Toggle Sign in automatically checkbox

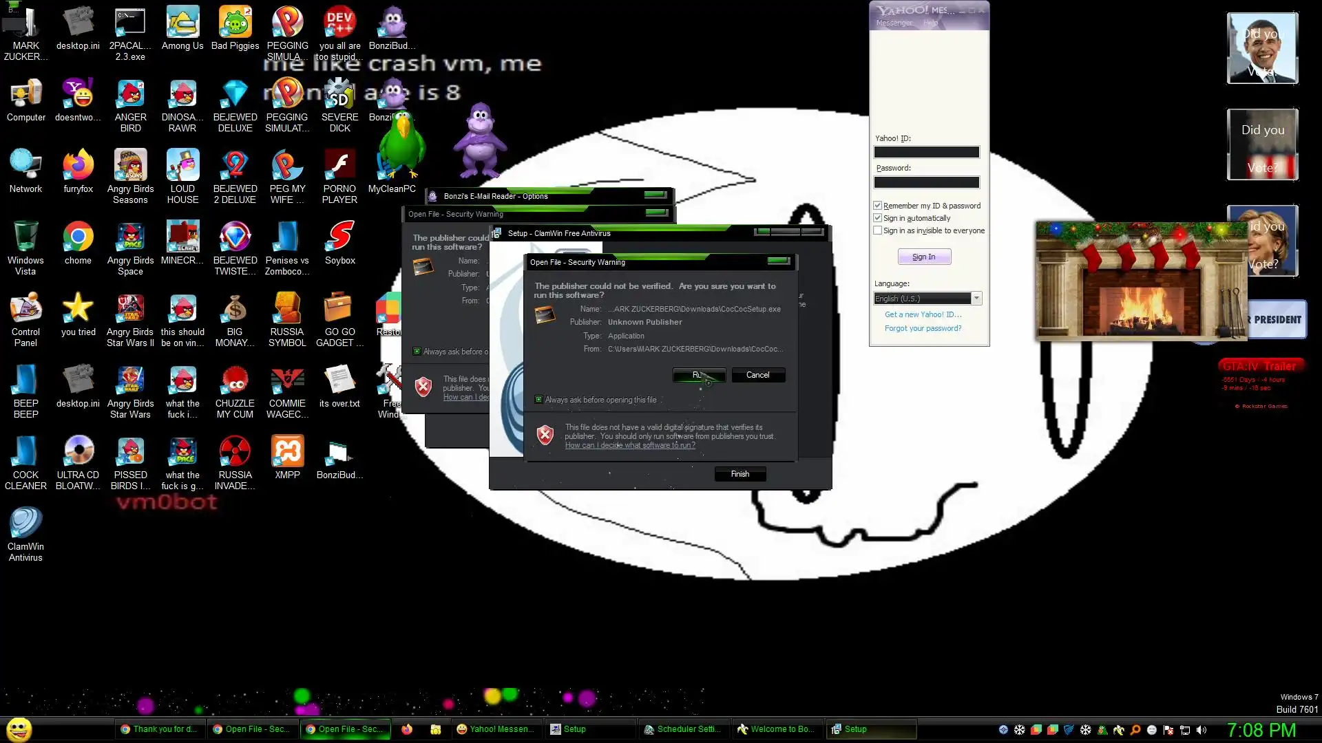[x=878, y=218]
